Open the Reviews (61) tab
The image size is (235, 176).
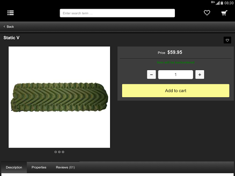click(x=65, y=167)
